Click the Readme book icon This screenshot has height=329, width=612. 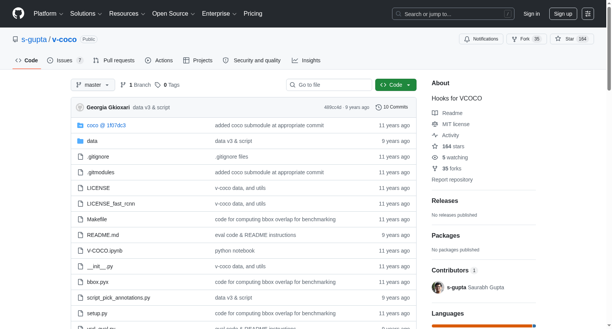[435, 113]
